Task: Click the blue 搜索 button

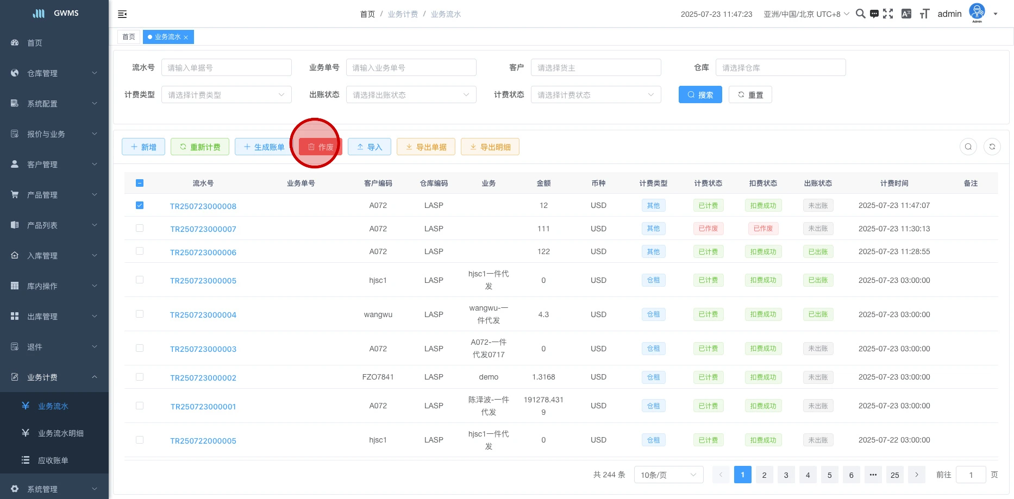Action: (700, 95)
